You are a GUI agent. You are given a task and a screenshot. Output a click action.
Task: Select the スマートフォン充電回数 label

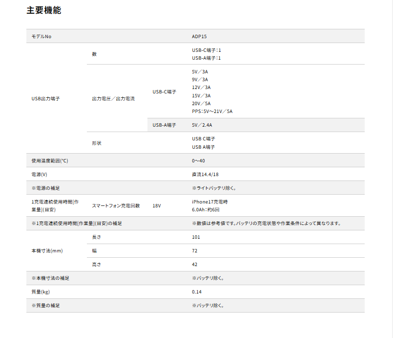(116, 205)
